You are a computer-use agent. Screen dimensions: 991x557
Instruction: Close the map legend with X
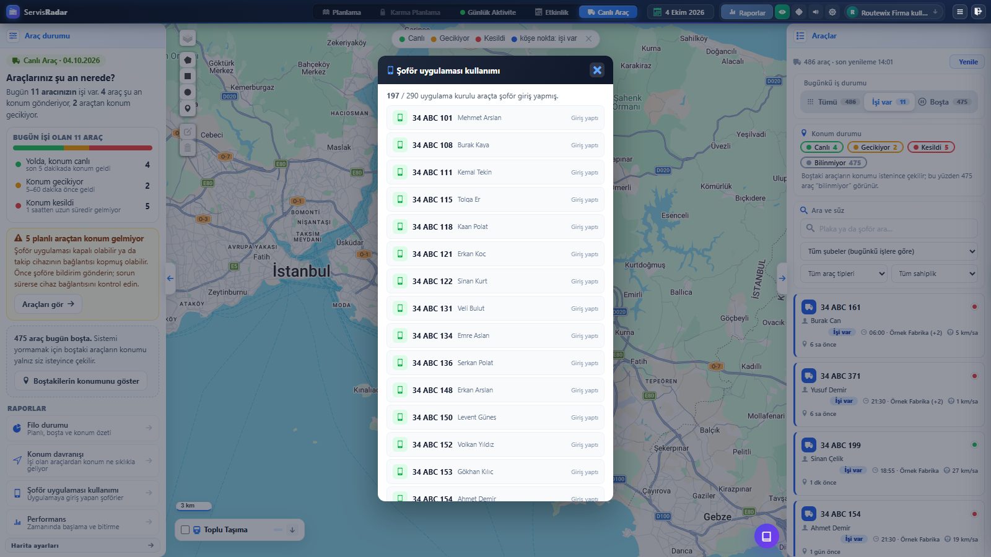coord(588,38)
